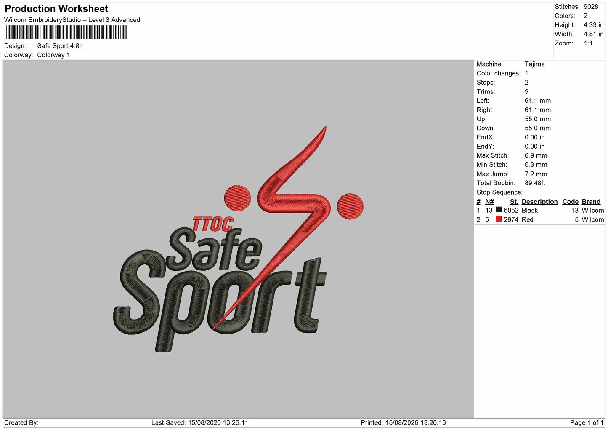Click the stitch count 6052 in Black row
The height and width of the screenshot is (430, 608).
pos(511,210)
